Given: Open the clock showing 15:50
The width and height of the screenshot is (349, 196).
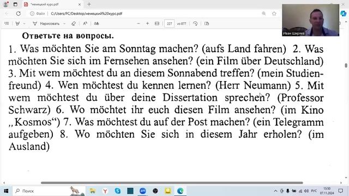Looking at the screenshot, I should [327, 191].
